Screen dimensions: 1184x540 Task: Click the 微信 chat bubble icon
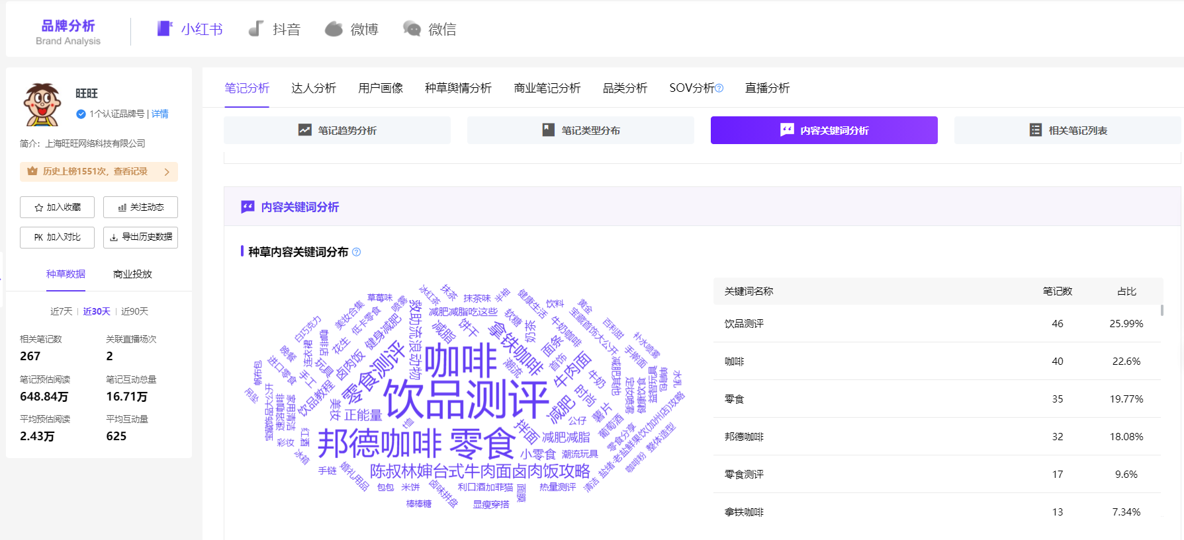412,28
